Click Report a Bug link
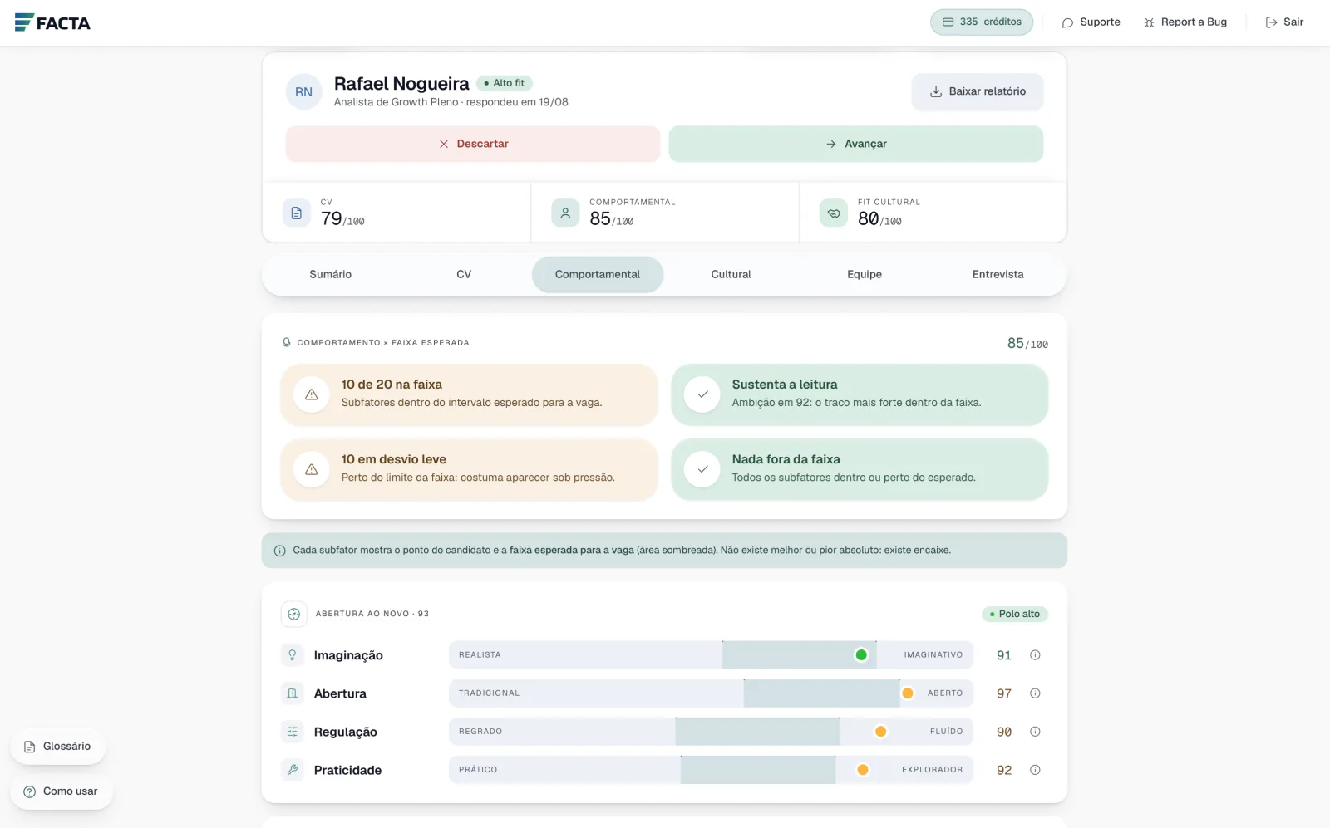Screen dimensions: 1330x828 tap(1185, 22)
